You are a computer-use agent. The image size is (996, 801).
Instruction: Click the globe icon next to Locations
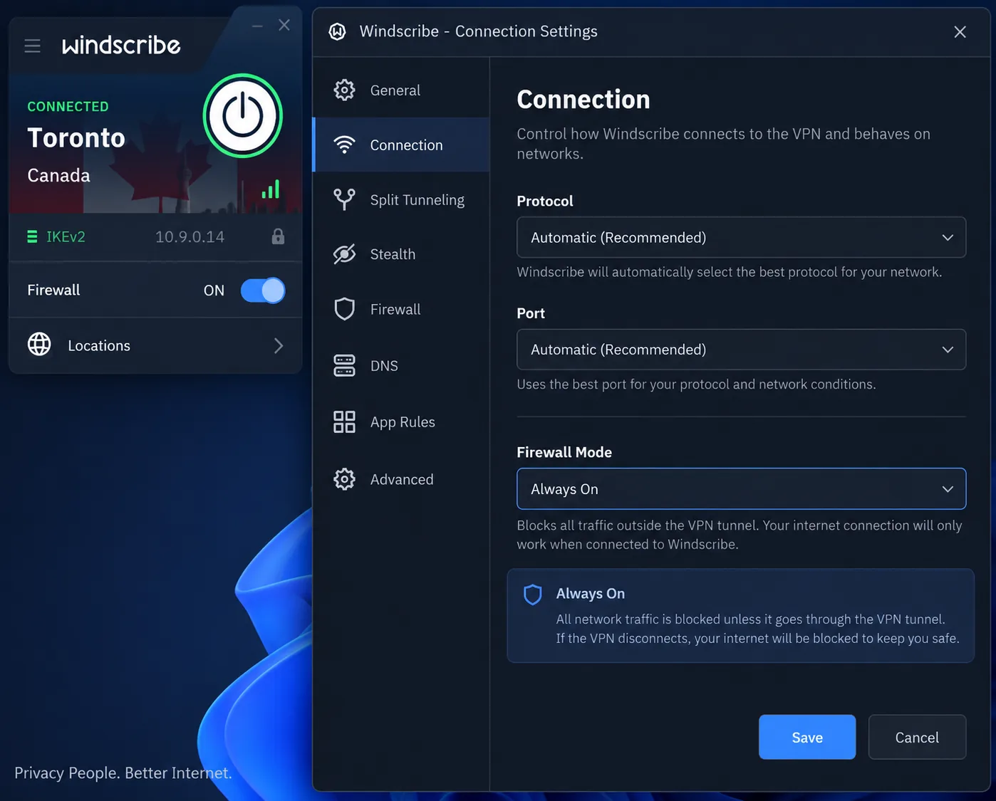pos(39,345)
